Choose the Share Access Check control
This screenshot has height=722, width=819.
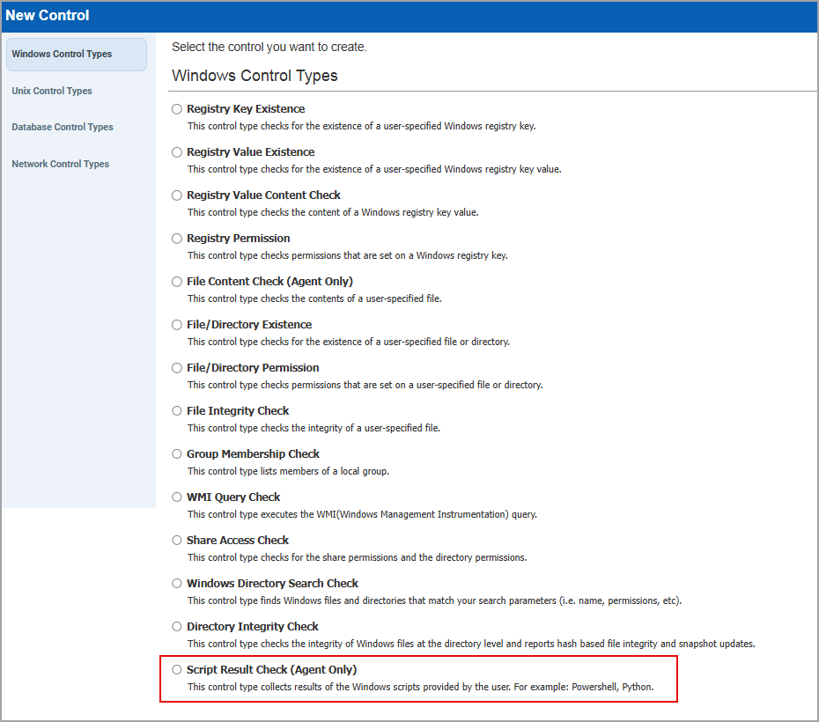coord(177,541)
